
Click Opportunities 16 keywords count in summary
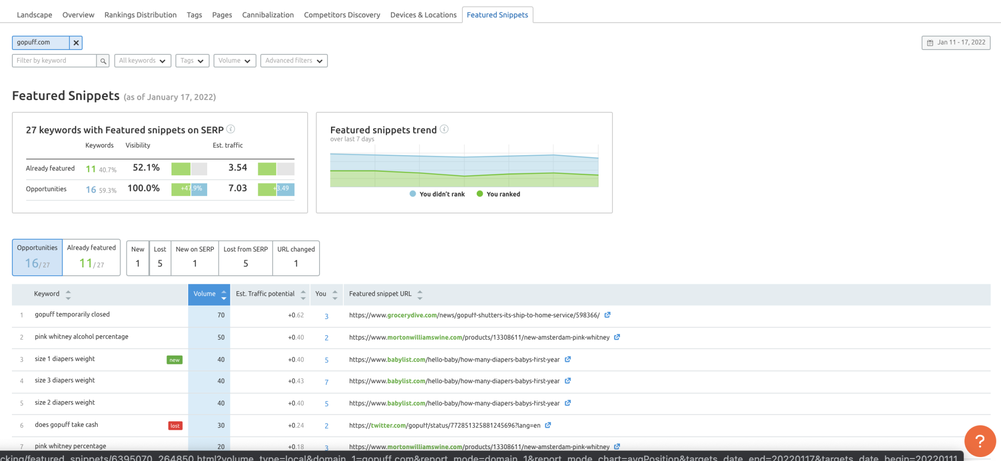tap(91, 190)
